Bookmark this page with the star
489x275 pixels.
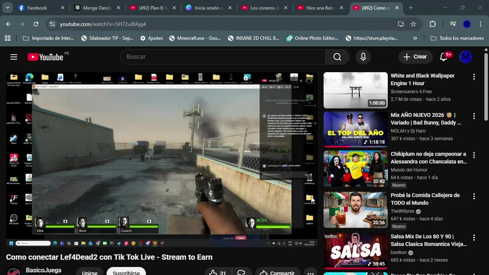coord(413,24)
